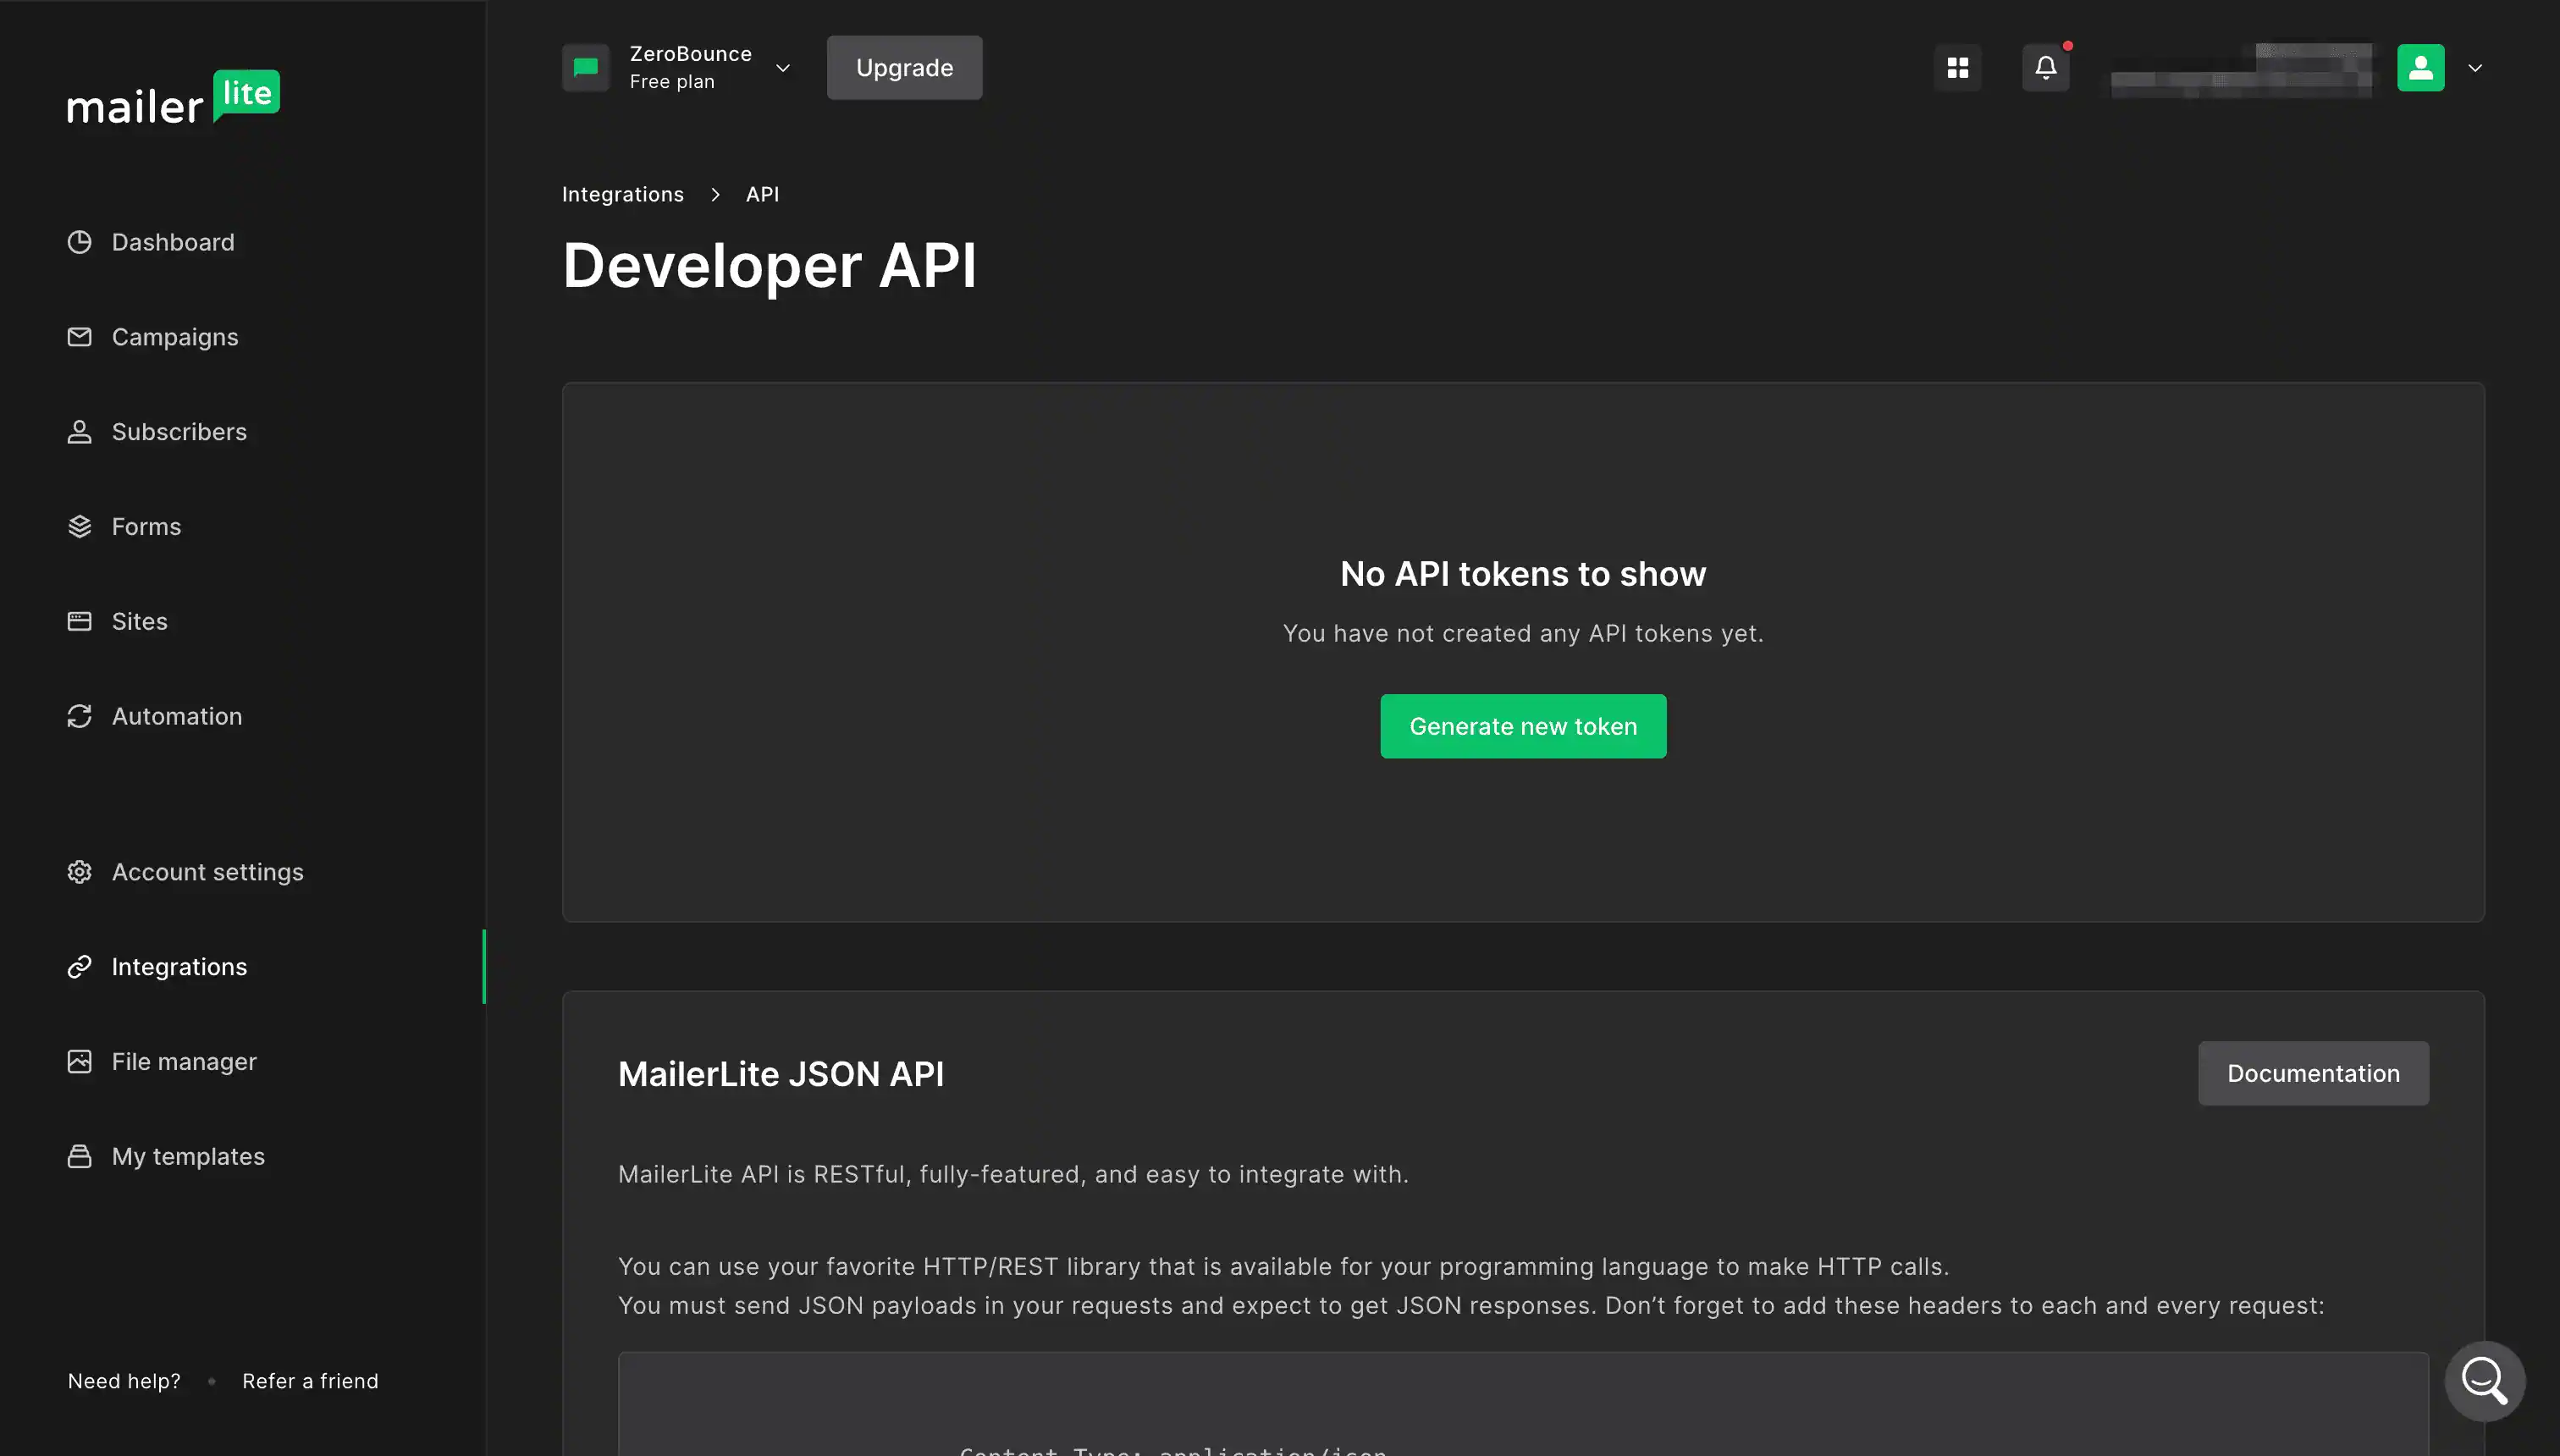Open the MailerLite JSON API Documentation
This screenshot has height=1456, width=2560.
2313,1073
